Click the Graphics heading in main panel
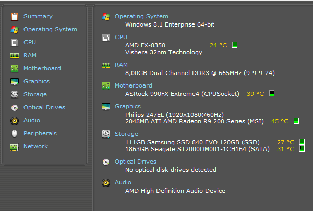The image size is (313, 211). coord(128,106)
